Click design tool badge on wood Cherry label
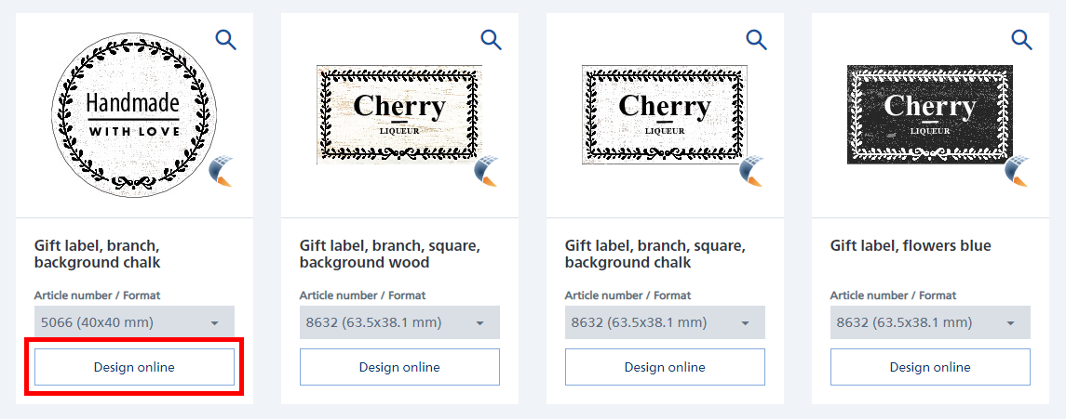 487,171
